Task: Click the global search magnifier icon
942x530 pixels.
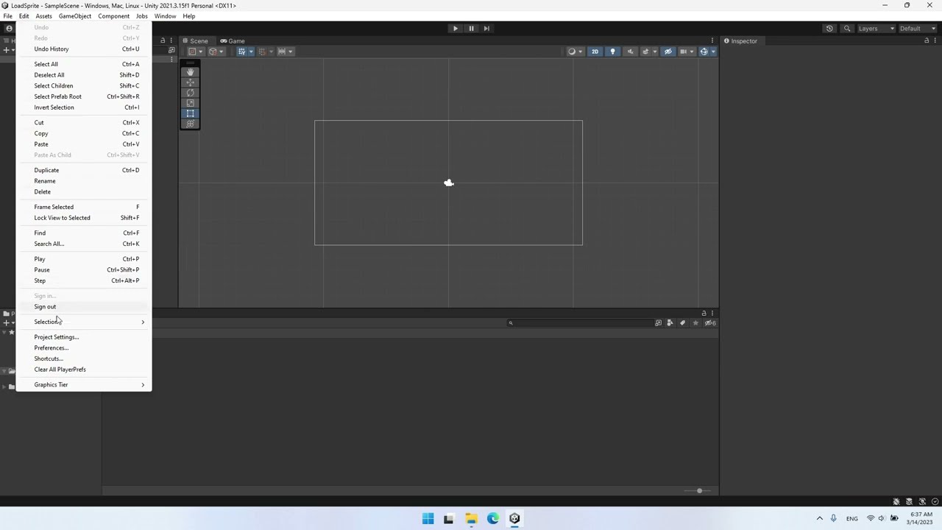Action: (x=847, y=29)
